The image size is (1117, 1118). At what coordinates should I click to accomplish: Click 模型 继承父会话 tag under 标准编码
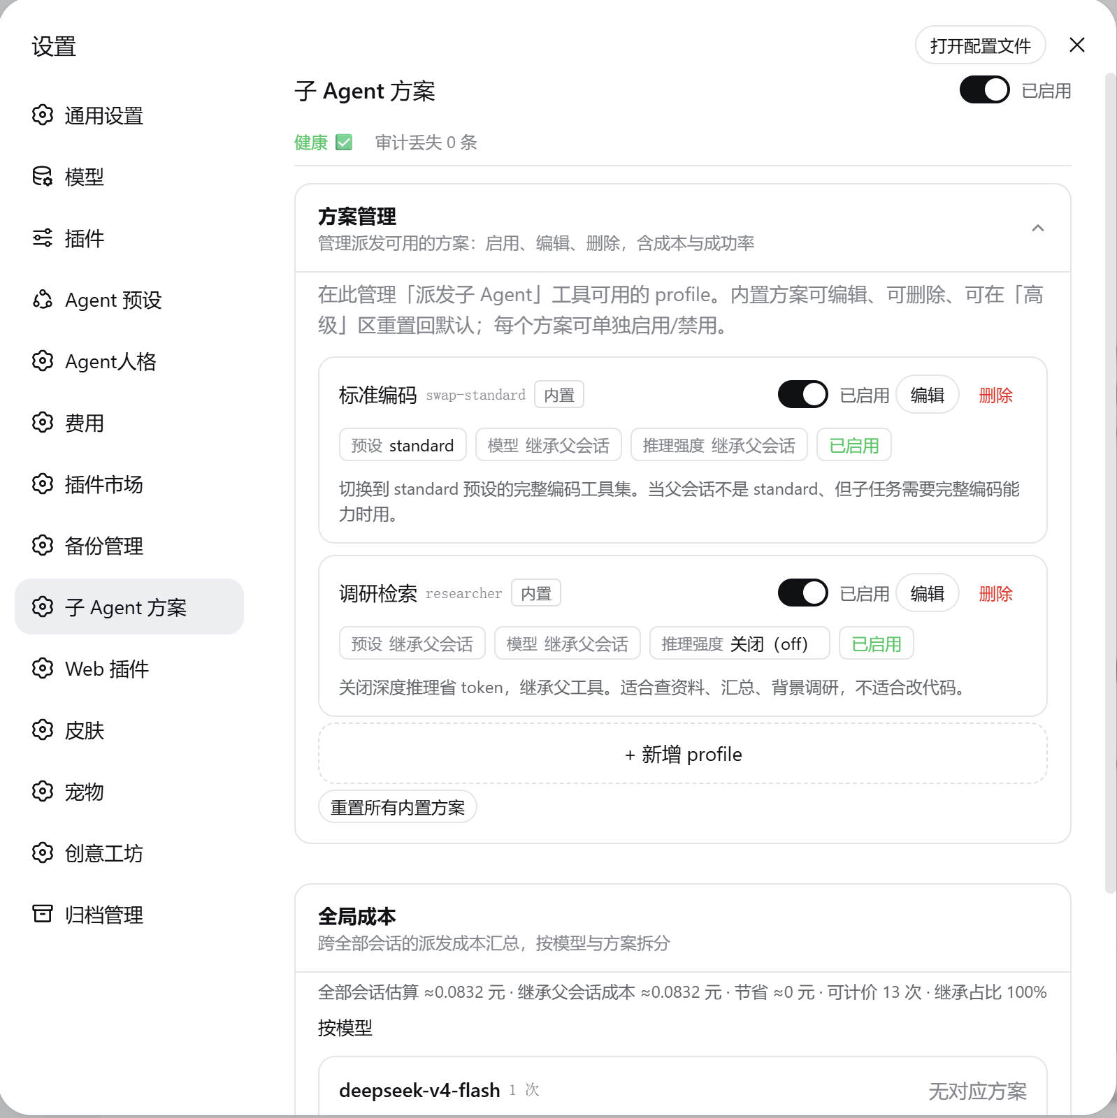click(549, 445)
